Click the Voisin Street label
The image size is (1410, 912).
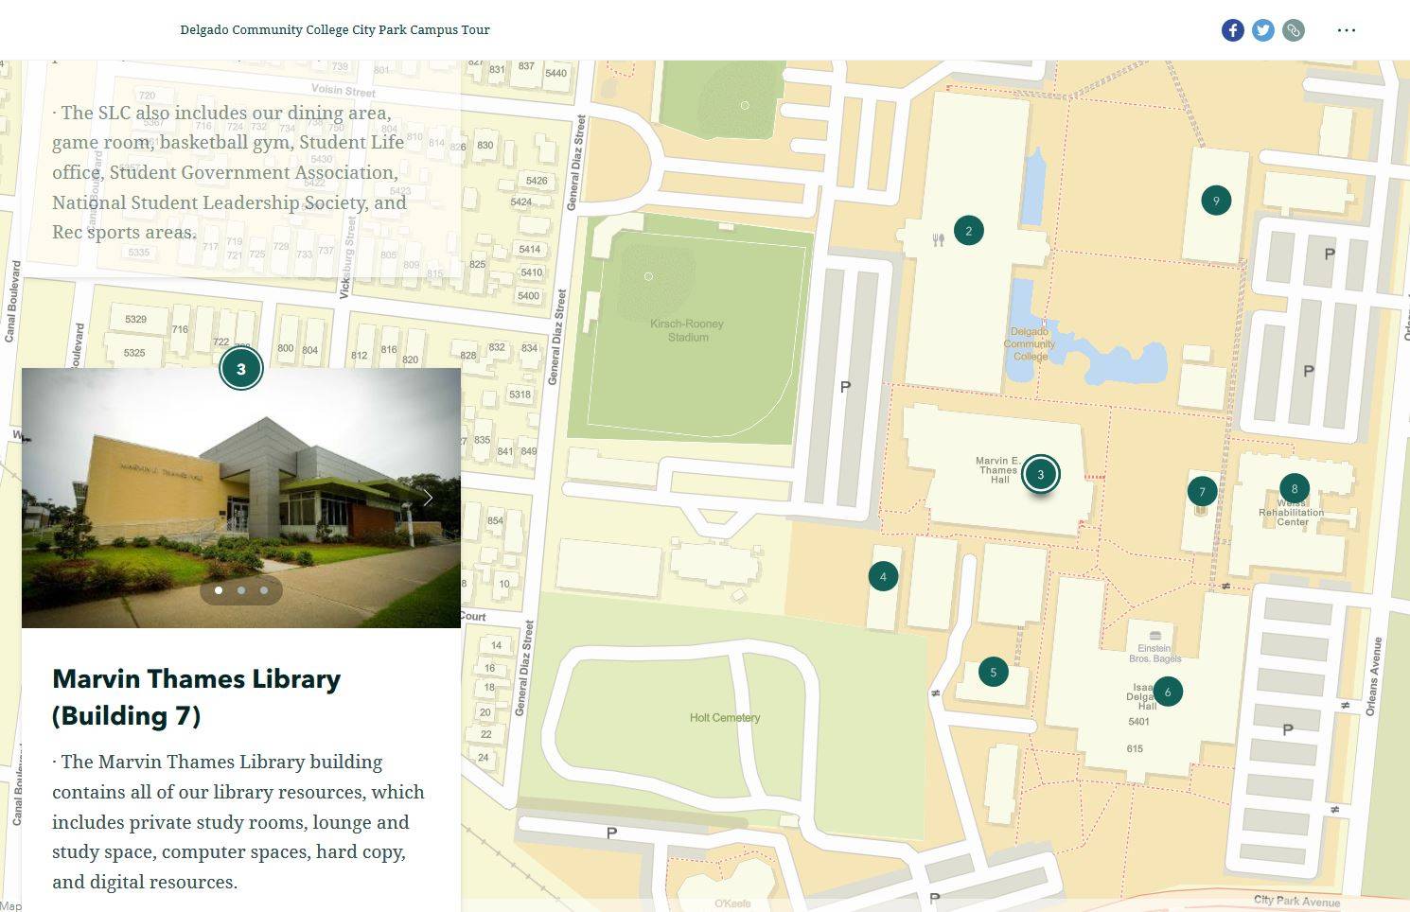click(x=344, y=91)
